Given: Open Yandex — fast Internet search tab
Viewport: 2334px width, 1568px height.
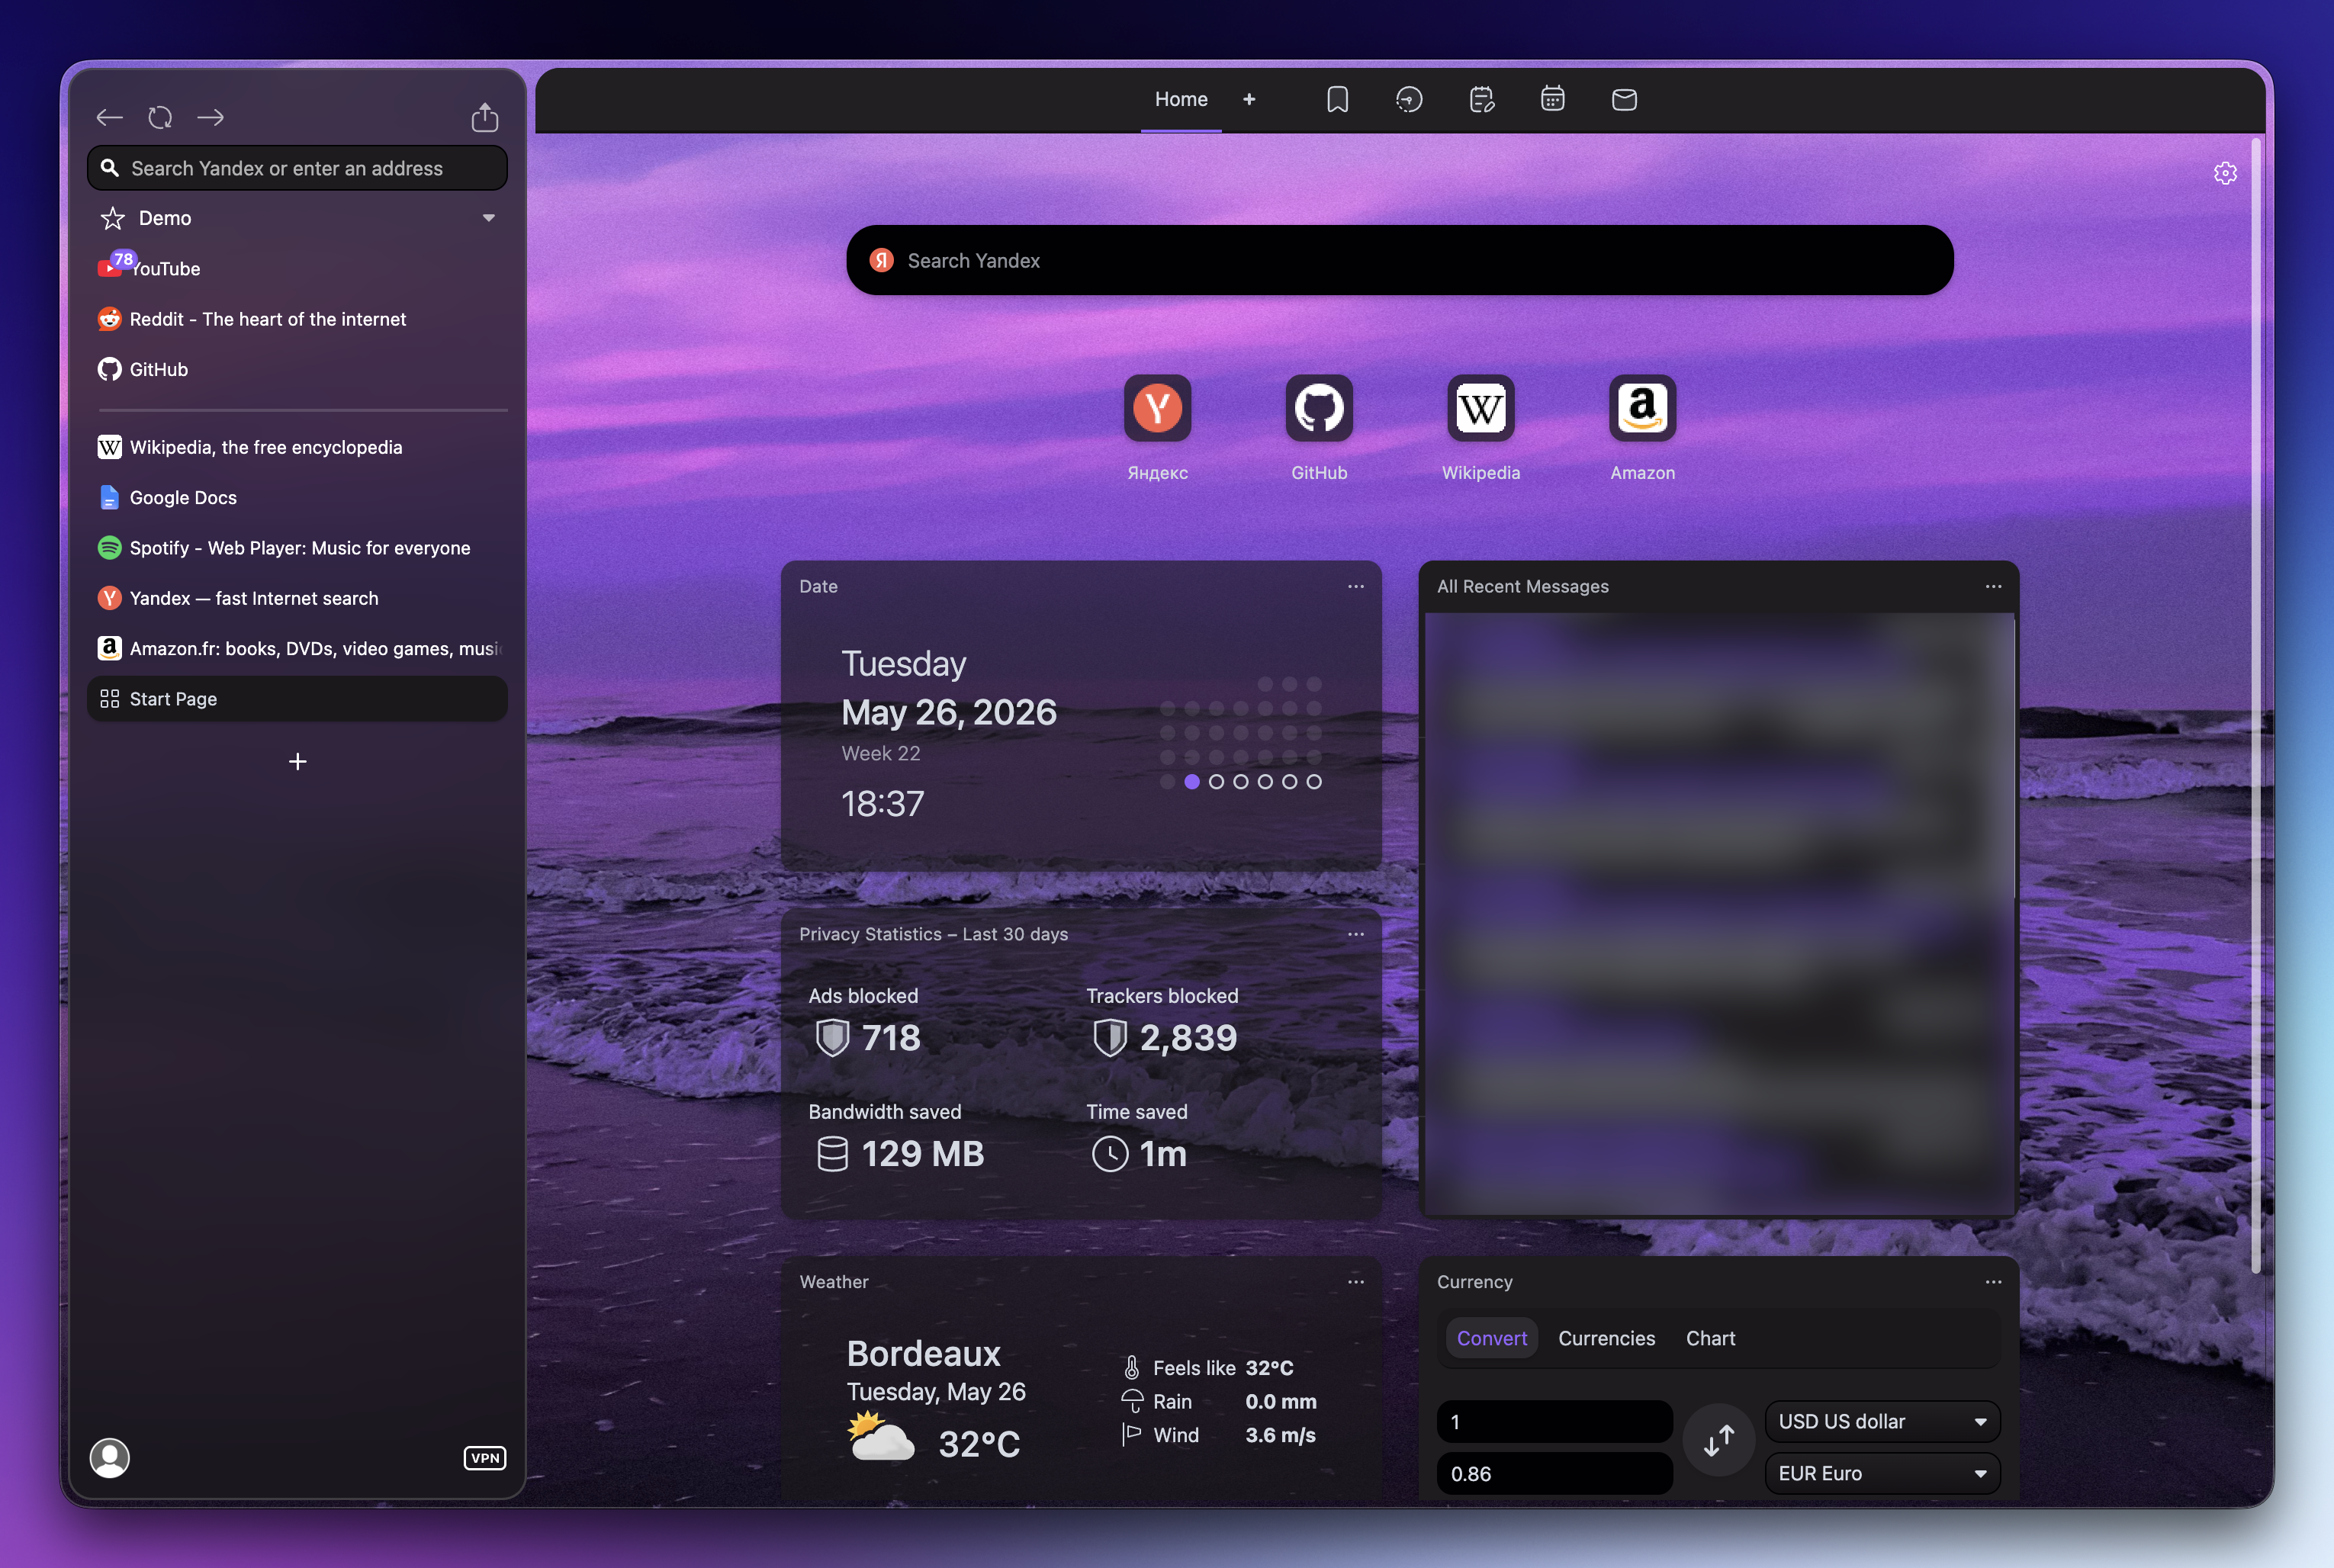Looking at the screenshot, I should pyautogui.click(x=297, y=598).
